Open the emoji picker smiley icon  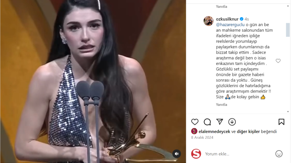279,154
